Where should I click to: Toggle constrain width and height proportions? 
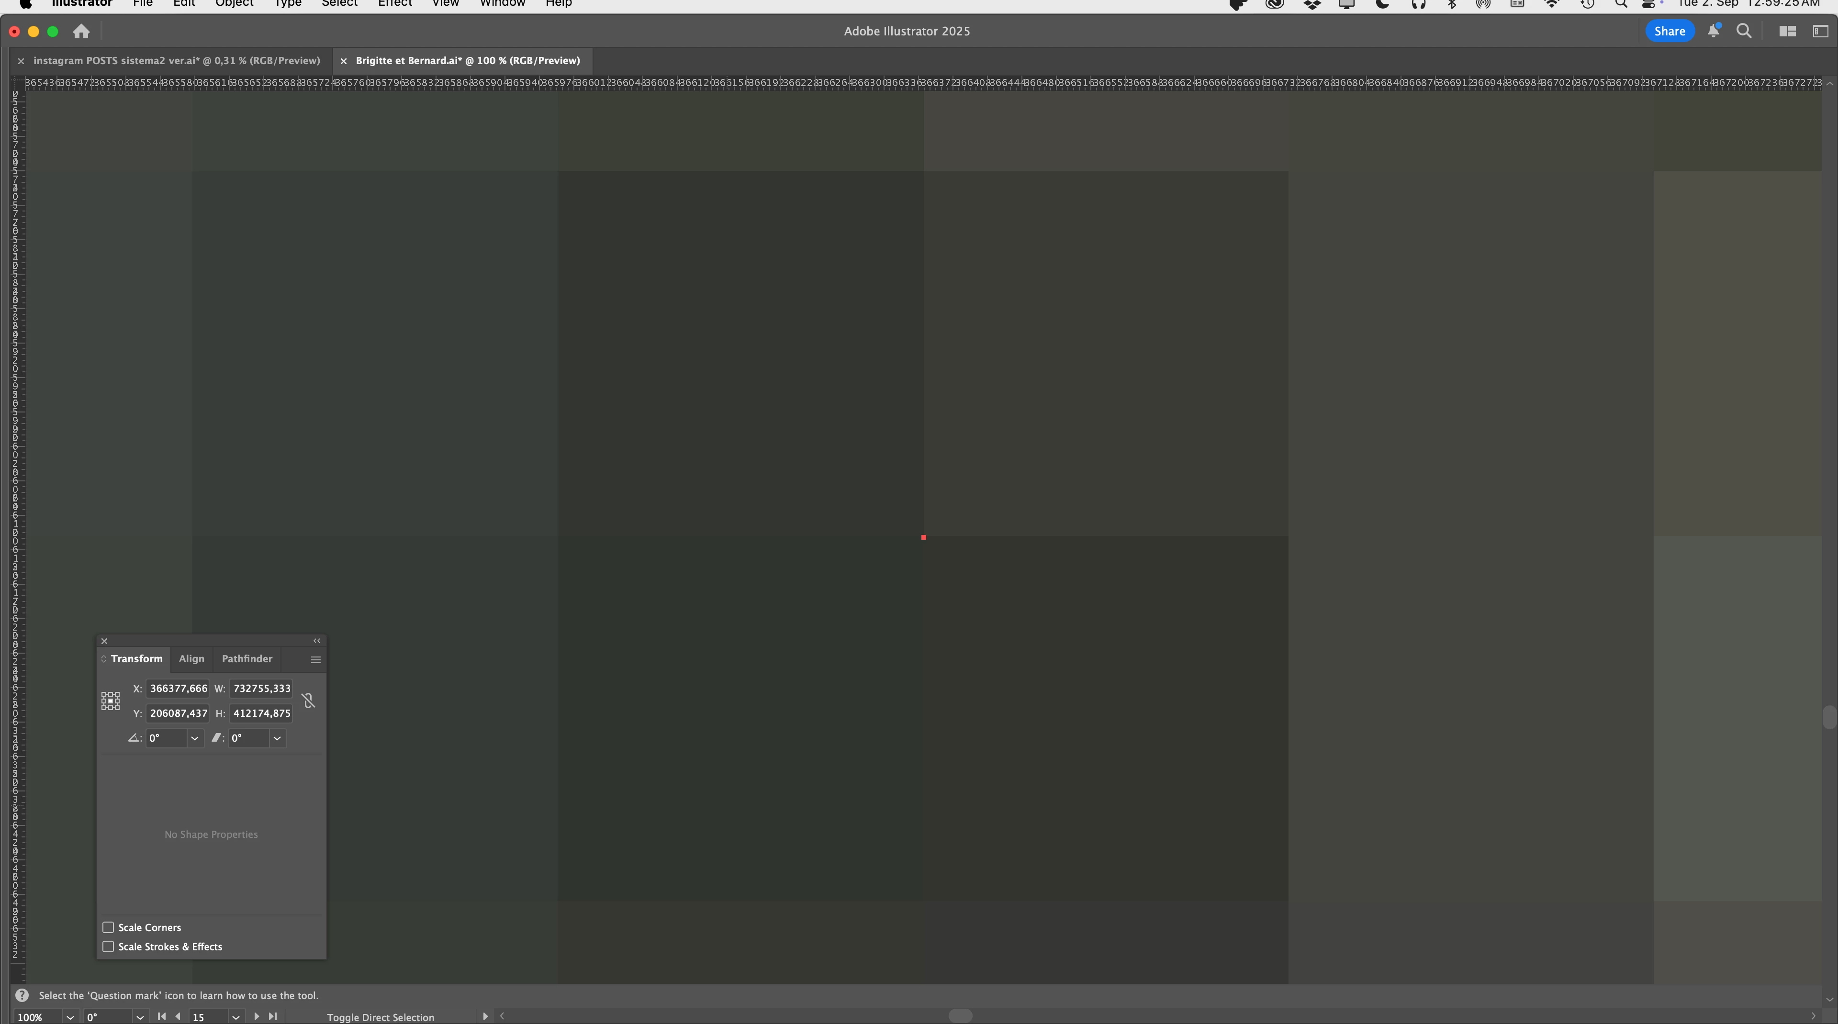tap(308, 700)
